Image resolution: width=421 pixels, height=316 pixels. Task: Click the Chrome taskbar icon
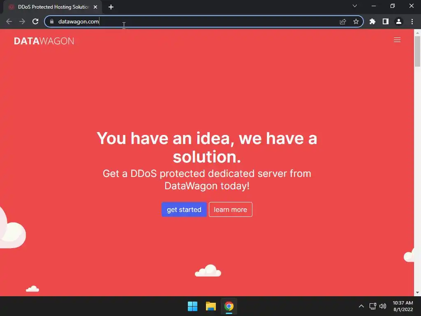(x=229, y=306)
